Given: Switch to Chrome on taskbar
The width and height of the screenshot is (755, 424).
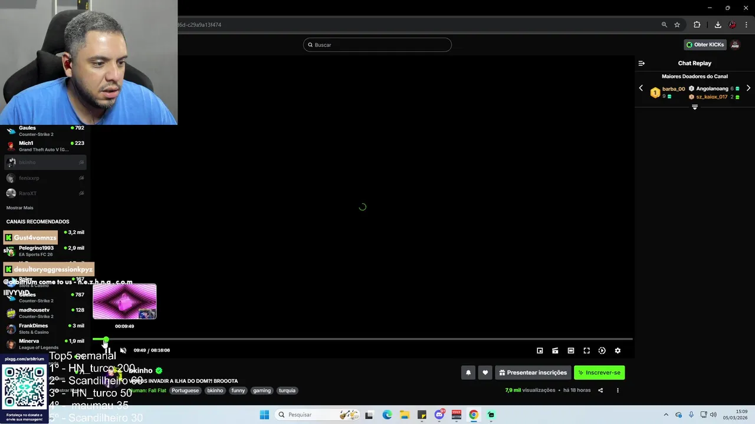Looking at the screenshot, I should 474,415.
